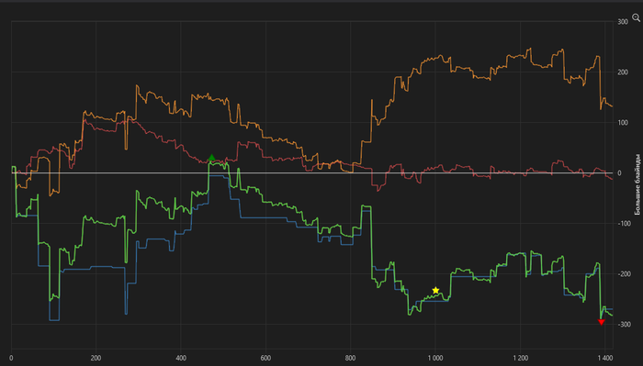
Task: Click the 200 label on vertical axis
Action: pos(623,72)
